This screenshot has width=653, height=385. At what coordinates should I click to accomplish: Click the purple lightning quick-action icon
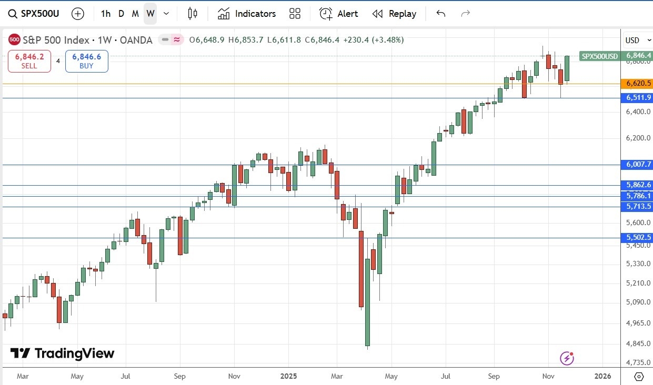tap(567, 358)
